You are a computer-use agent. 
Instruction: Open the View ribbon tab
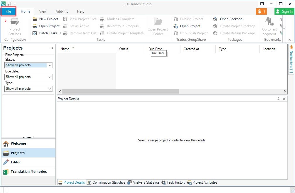pyautogui.click(x=43, y=11)
